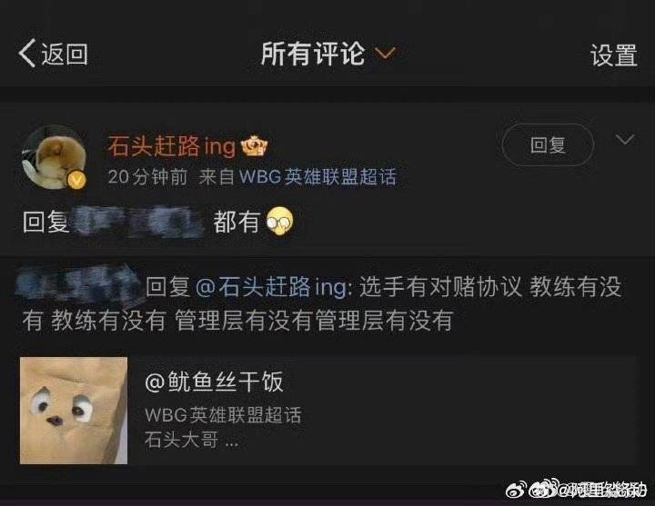The image size is (655, 506).
Task: Tap the gold verified badge on avatar
Action: 76,180
